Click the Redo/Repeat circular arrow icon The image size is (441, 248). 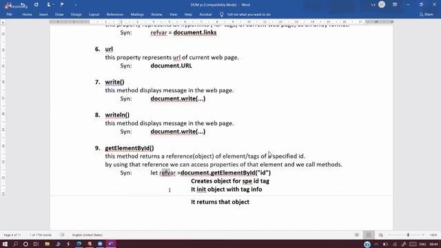pos(37,5)
